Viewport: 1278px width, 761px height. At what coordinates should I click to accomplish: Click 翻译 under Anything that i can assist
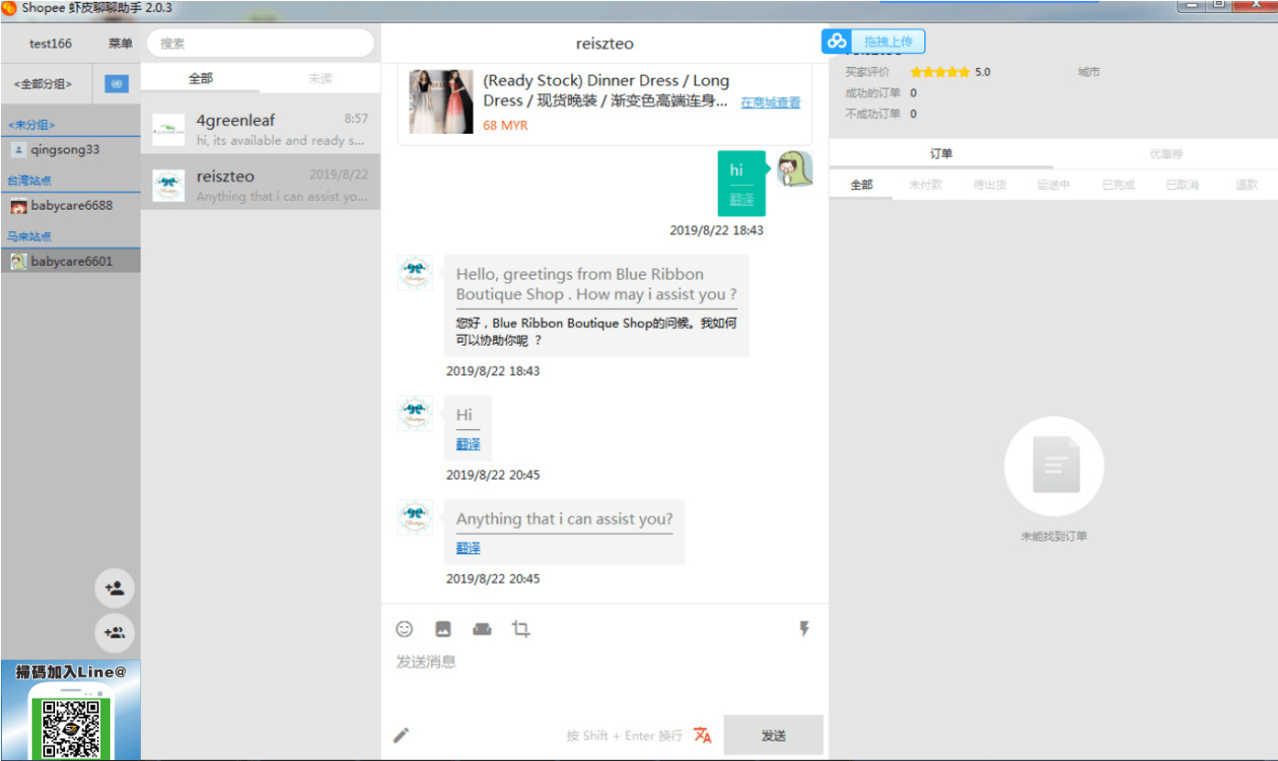(468, 547)
